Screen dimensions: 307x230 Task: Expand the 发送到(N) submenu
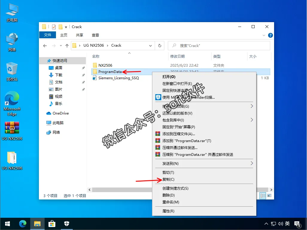204,163
